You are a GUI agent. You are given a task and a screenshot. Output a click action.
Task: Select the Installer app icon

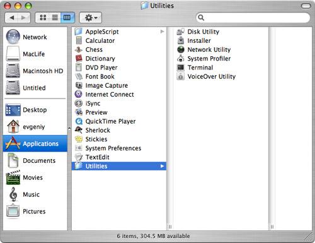[x=181, y=40]
